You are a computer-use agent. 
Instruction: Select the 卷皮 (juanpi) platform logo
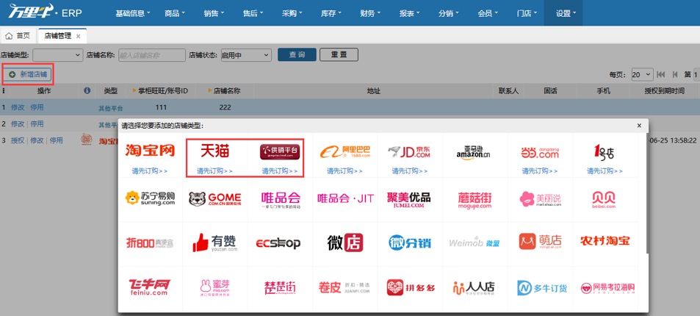(x=344, y=287)
